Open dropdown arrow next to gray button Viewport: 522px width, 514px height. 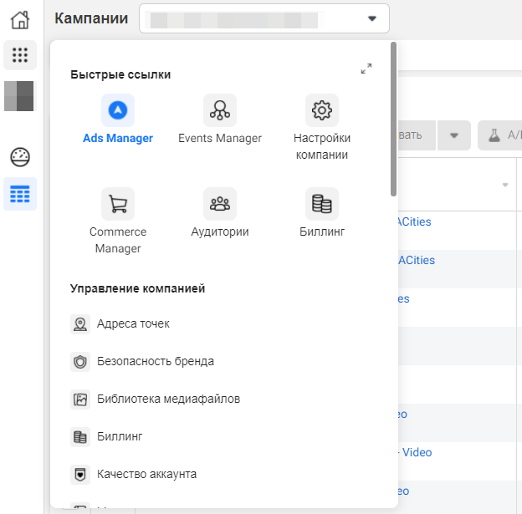(454, 135)
